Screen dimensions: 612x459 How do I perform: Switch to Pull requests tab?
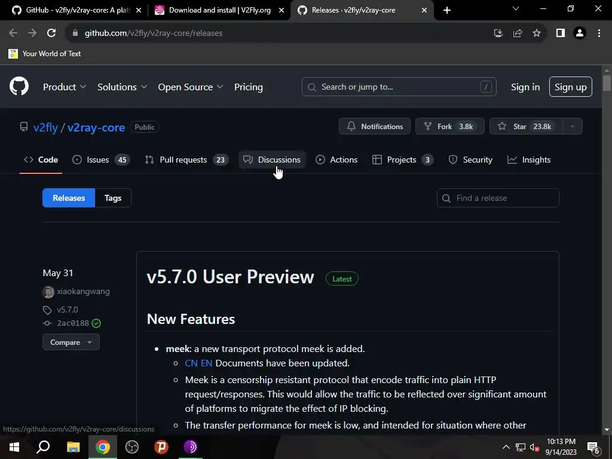point(186,160)
